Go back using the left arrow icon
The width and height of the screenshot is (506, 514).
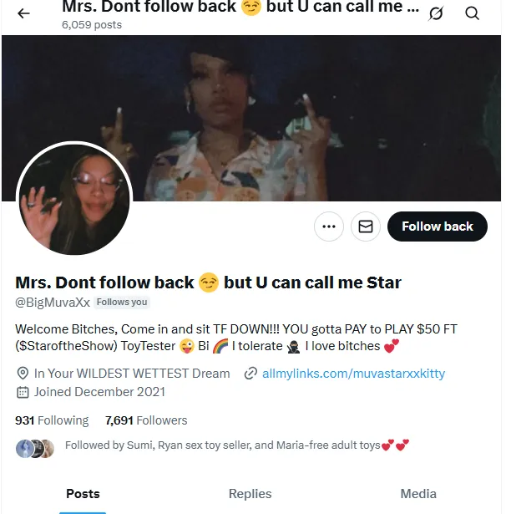tap(23, 13)
